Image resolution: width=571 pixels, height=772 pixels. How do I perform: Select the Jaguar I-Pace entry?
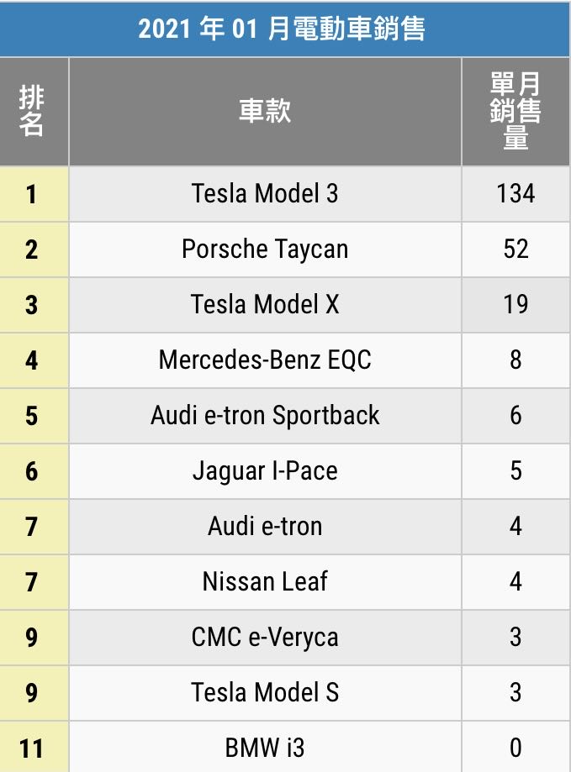265,471
